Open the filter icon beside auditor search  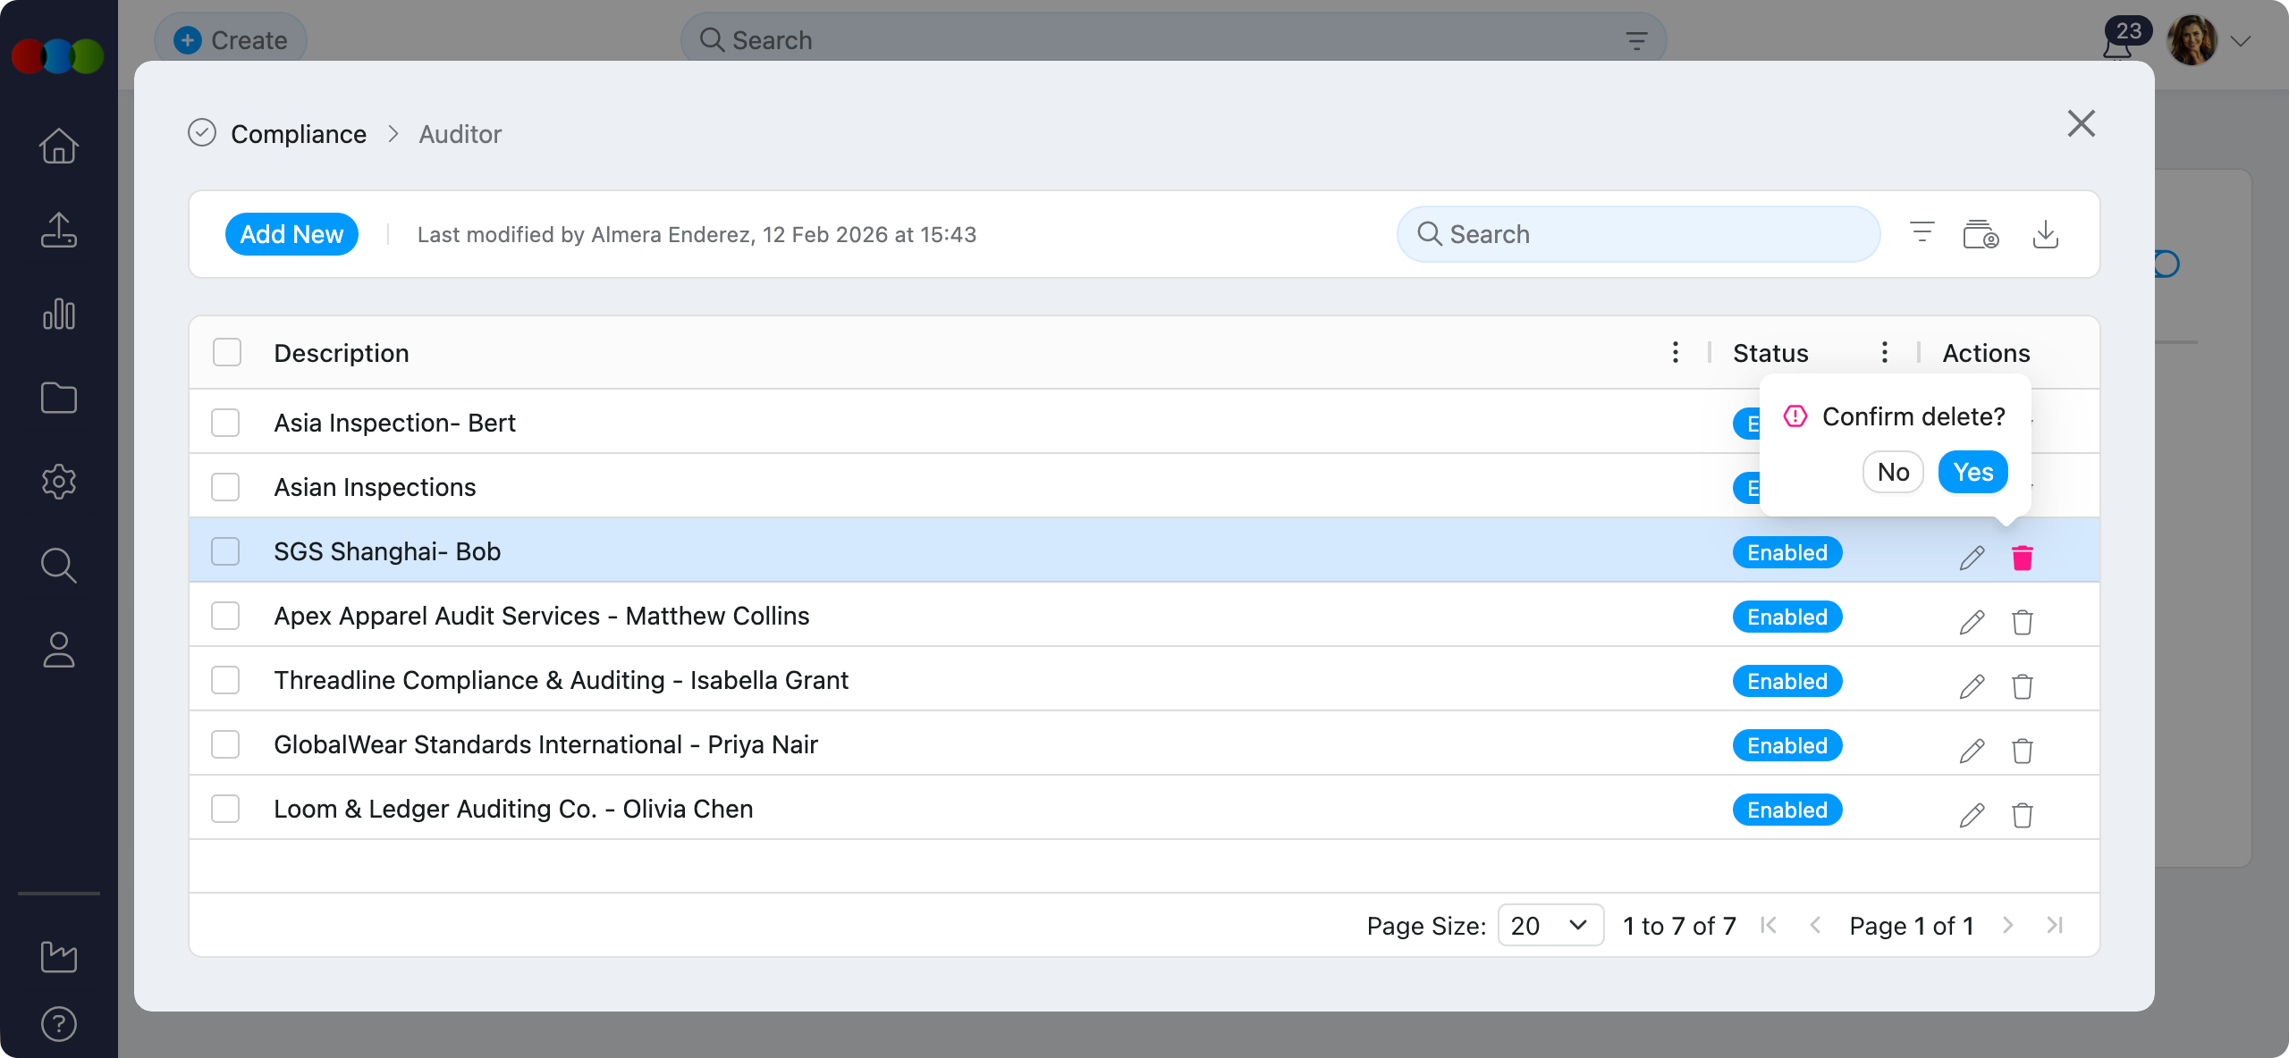(x=1922, y=234)
